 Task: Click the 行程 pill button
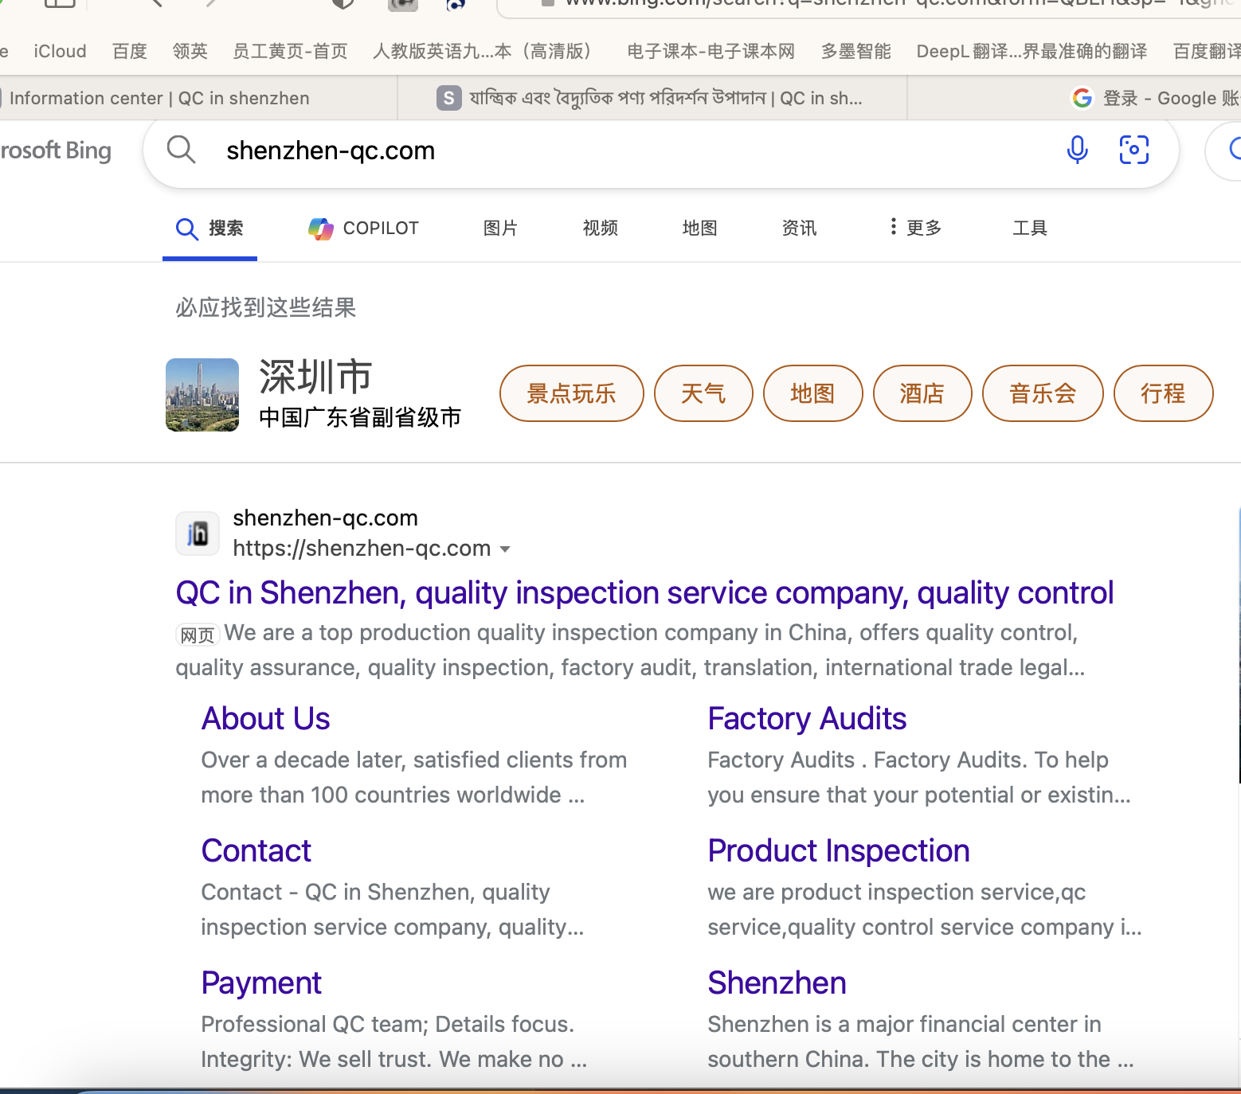(1163, 393)
